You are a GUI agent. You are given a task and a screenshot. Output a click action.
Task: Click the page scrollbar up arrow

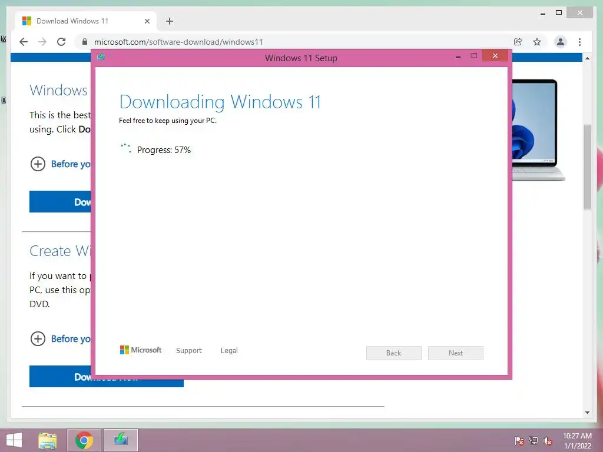pyautogui.click(x=587, y=58)
